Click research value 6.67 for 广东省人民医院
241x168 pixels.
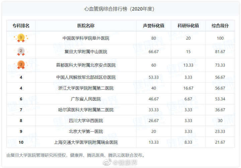[188, 99]
